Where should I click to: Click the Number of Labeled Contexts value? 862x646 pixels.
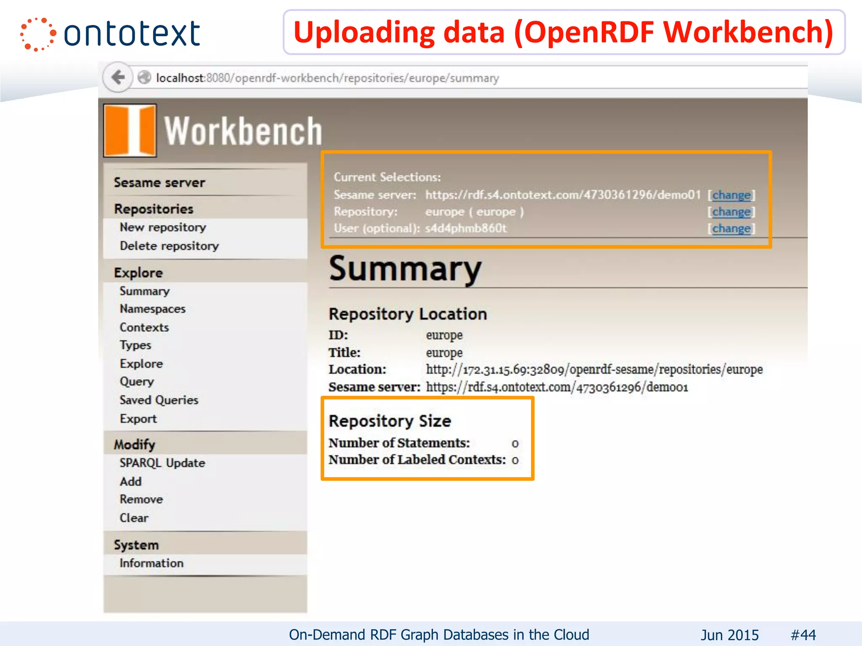pyautogui.click(x=515, y=461)
